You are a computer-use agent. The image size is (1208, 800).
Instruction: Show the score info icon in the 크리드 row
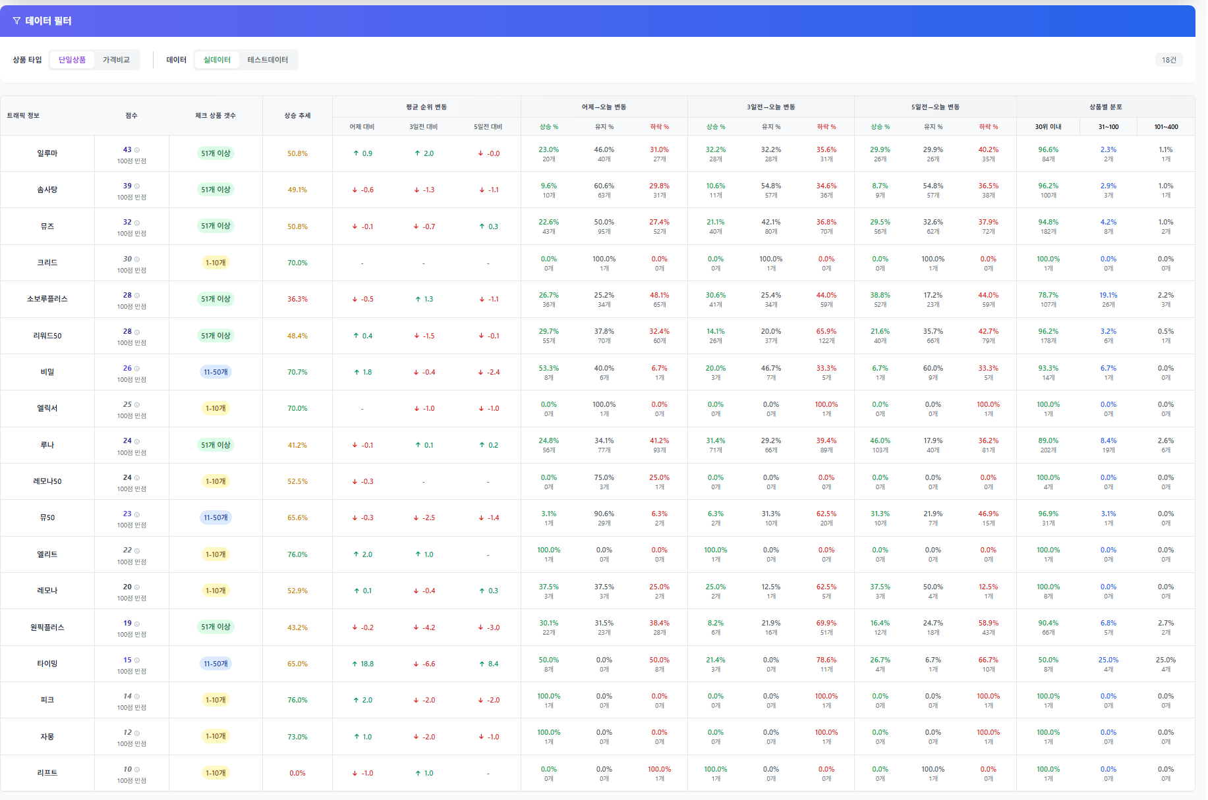coord(137,259)
